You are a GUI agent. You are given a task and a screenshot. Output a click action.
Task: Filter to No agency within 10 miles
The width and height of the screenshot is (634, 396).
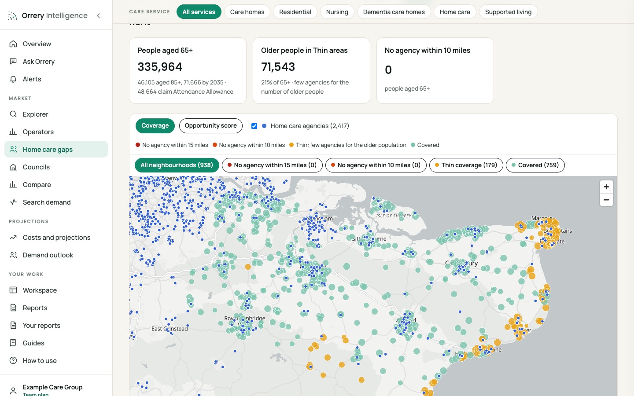[x=376, y=165]
